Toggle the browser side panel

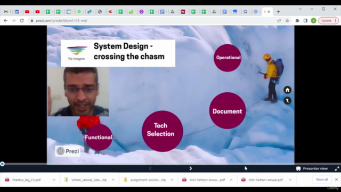point(305,21)
